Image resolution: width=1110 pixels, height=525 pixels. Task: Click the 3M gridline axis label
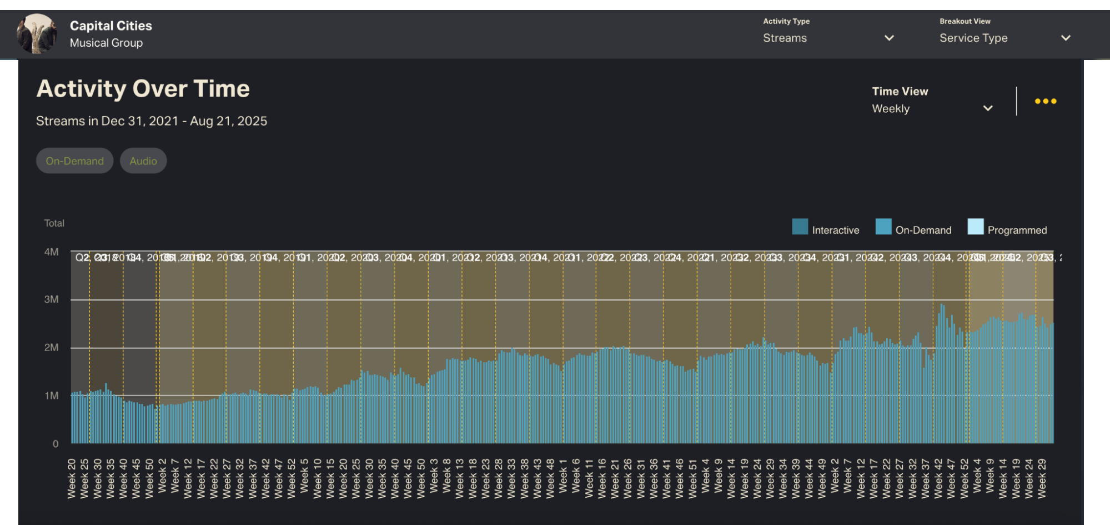tap(51, 299)
